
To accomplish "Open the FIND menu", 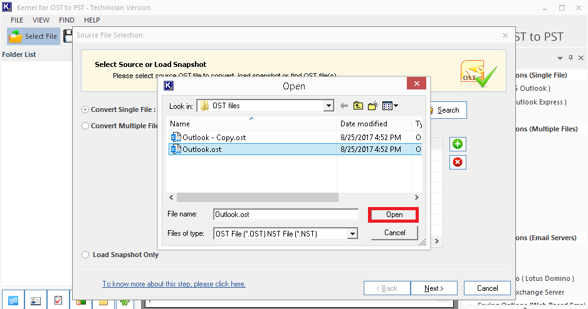I will [x=66, y=20].
